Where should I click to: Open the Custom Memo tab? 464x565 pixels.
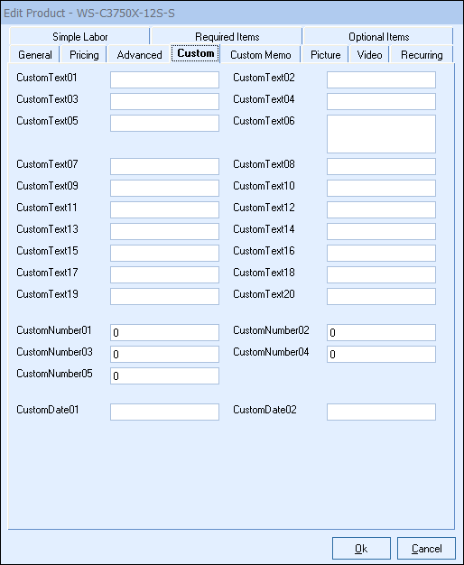pos(260,55)
